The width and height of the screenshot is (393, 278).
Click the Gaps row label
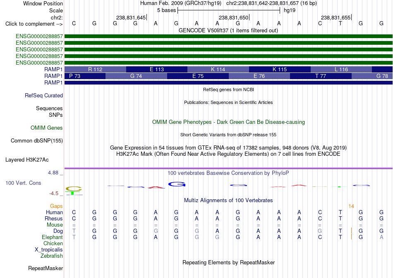tap(56, 206)
